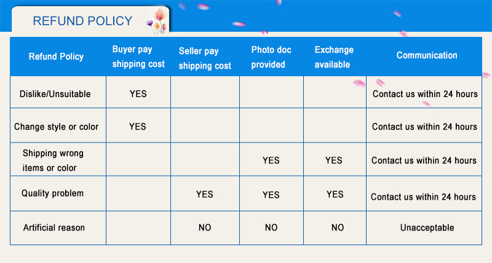The image size is (492, 263).
Task: Click the Change style or color row label
Action: [x=56, y=127]
